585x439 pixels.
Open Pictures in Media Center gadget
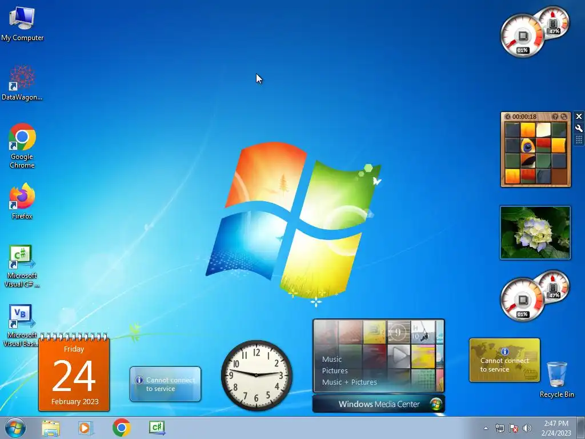[335, 370]
